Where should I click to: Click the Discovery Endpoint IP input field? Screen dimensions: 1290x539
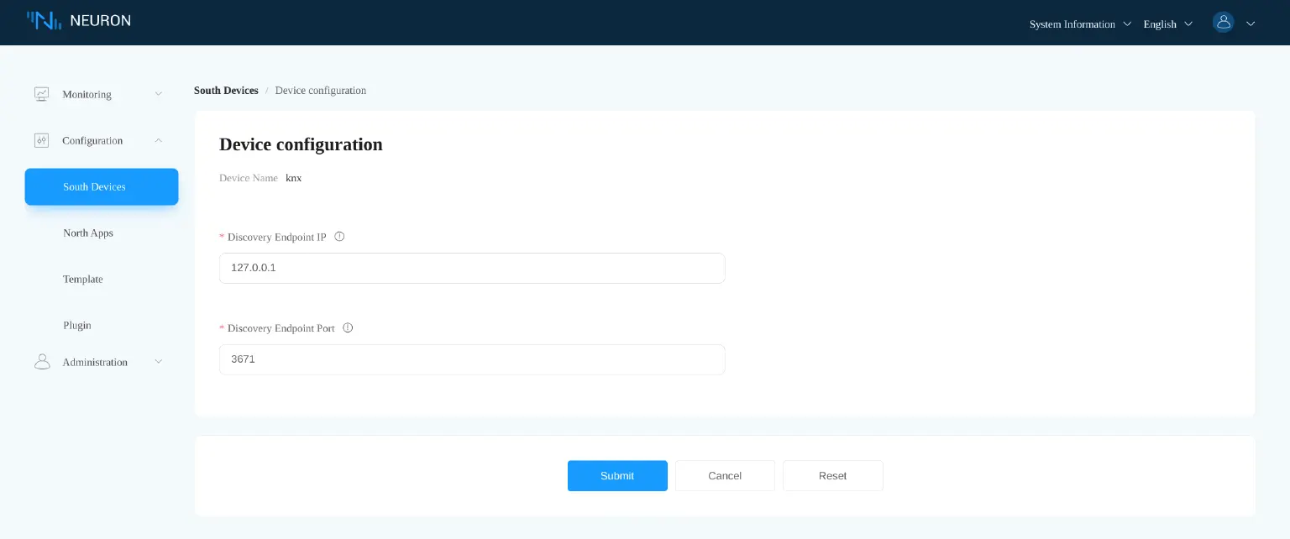[x=472, y=268]
